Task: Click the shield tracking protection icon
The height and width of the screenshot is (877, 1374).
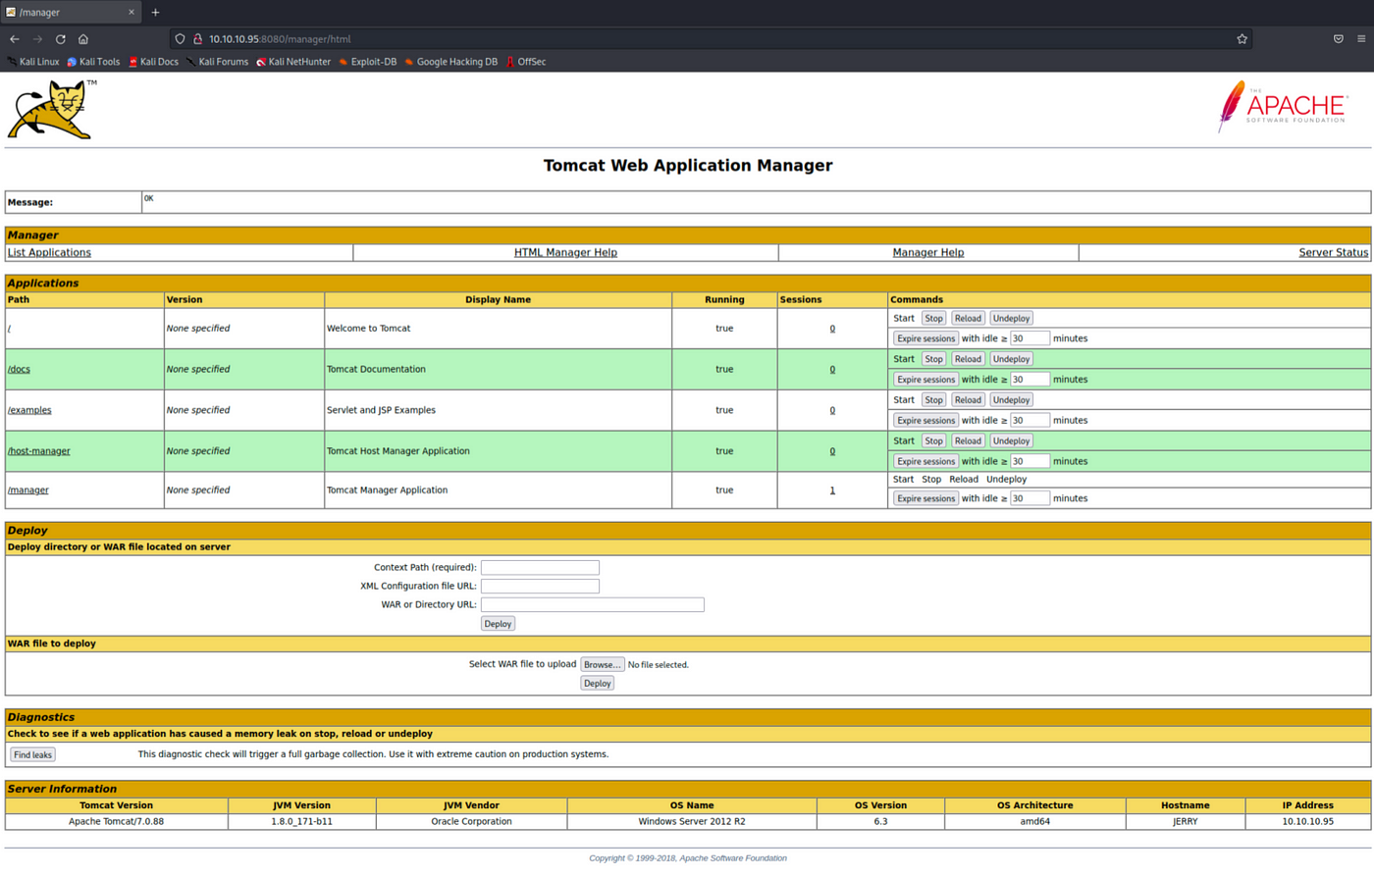Action: (180, 39)
